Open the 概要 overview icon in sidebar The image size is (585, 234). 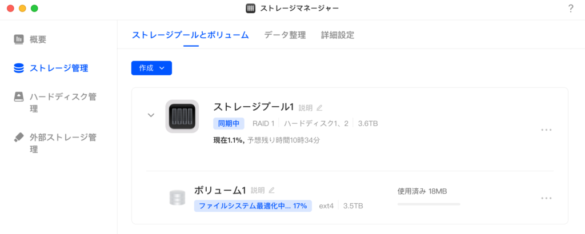point(19,39)
